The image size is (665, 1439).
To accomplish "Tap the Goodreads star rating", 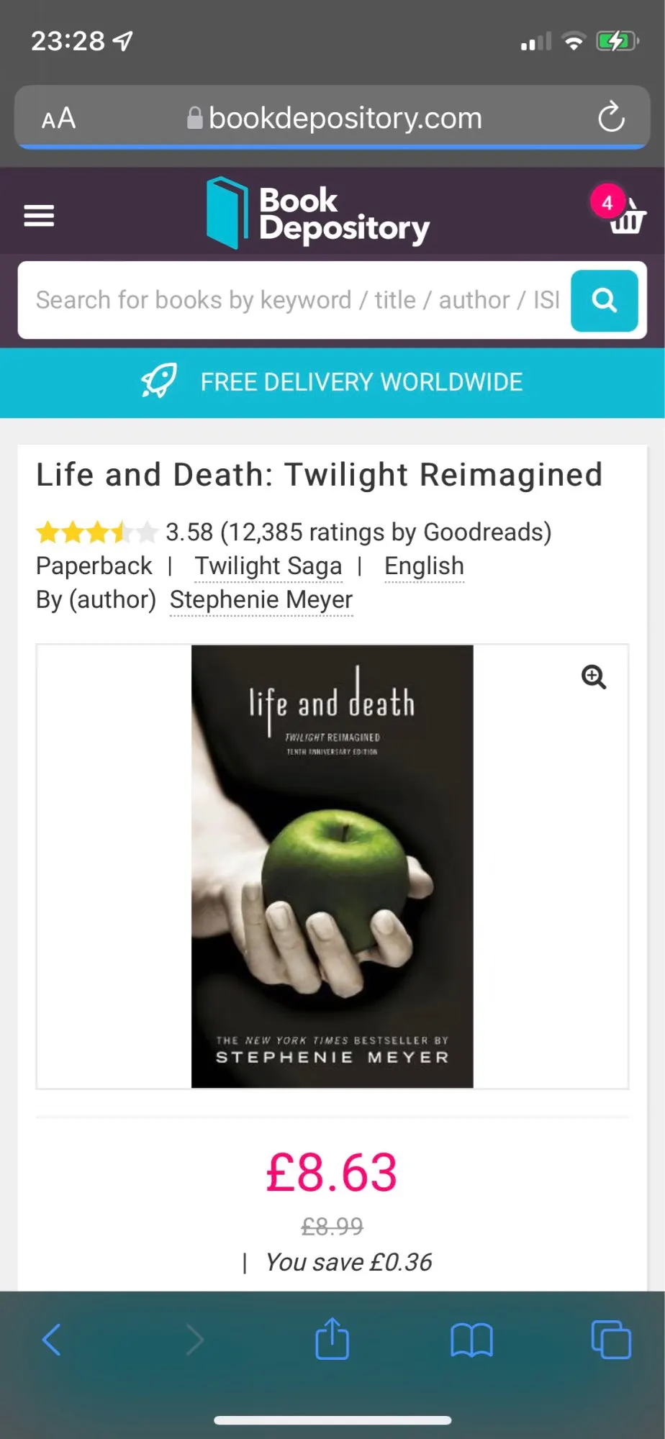I will [x=96, y=532].
